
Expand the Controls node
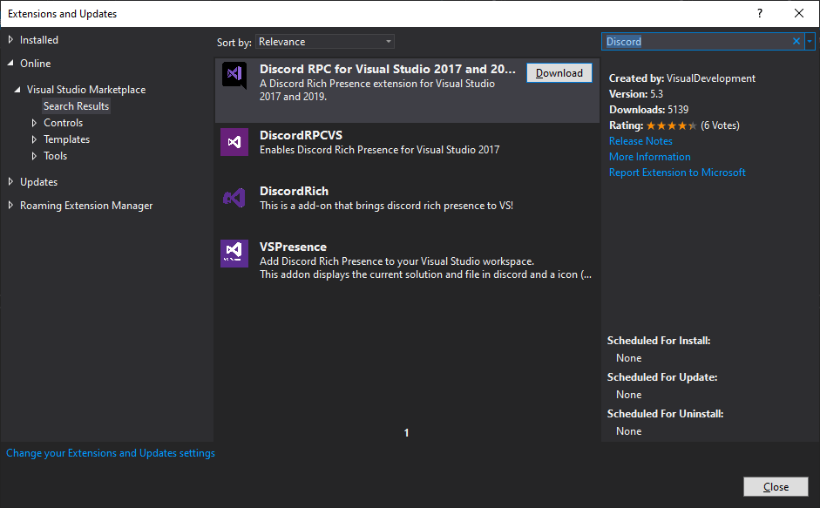coord(34,123)
